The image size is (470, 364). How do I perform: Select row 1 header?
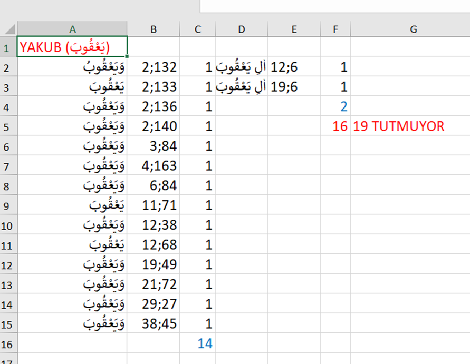tap(8, 47)
